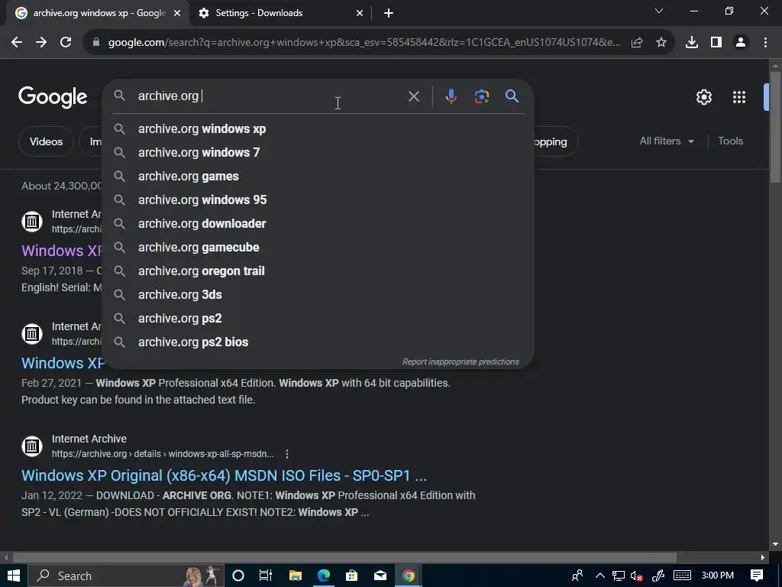Viewport: 782px width, 587px height.
Task: Launch Microsoft Edge from taskbar
Action: [324, 576]
